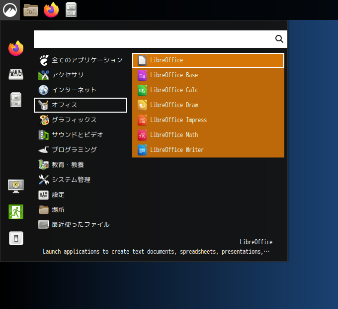
Task: Launch LibreOffice start center entry
Action: [208, 60]
